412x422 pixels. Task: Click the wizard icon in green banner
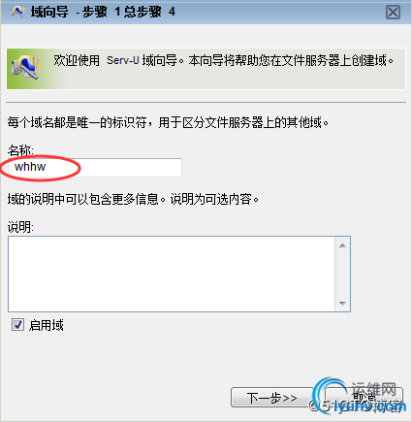(x=26, y=67)
